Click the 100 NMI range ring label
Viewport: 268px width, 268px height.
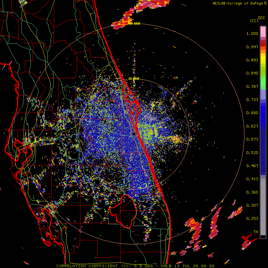(x=134, y=24)
